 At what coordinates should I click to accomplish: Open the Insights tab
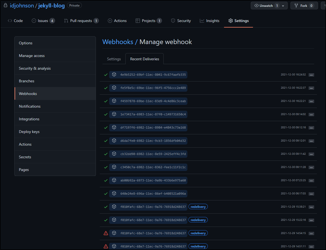[x=209, y=21]
